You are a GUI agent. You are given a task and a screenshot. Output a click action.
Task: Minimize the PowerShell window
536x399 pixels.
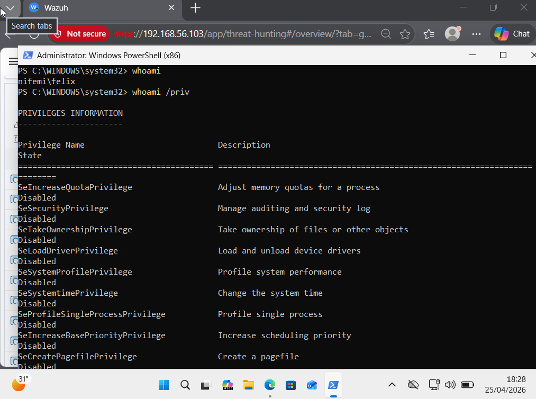tap(473, 55)
